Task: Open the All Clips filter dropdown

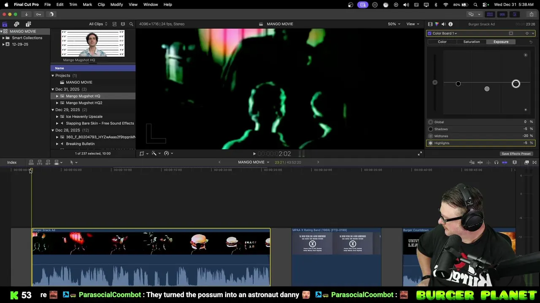Action: [98, 24]
